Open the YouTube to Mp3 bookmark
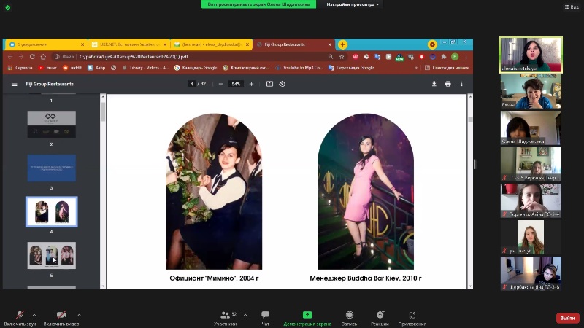Image resolution: width=584 pixels, height=328 pixels. click(x=299, y=68)
